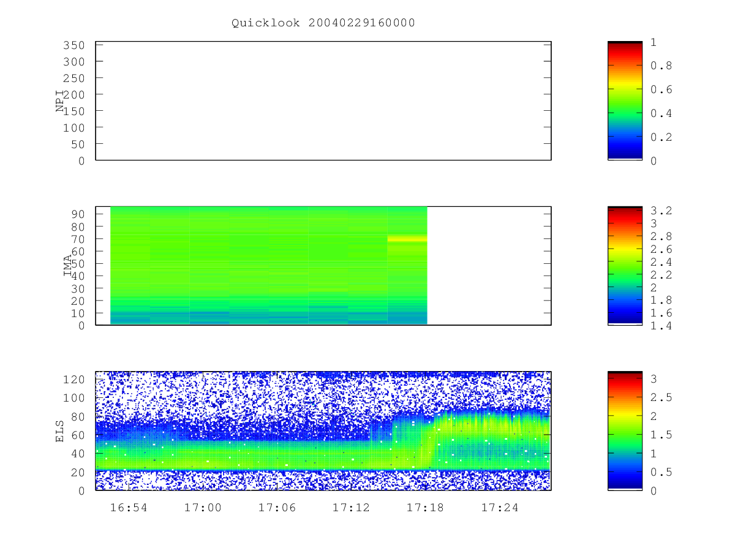Click the 0.6 label on NPI colorbar

(x=660, y=89)
